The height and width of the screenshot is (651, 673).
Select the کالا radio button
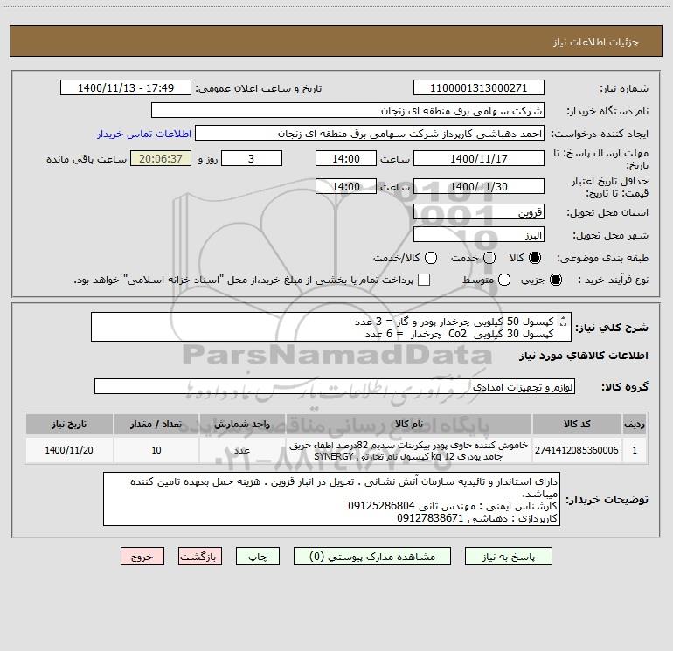pos(535,258)
